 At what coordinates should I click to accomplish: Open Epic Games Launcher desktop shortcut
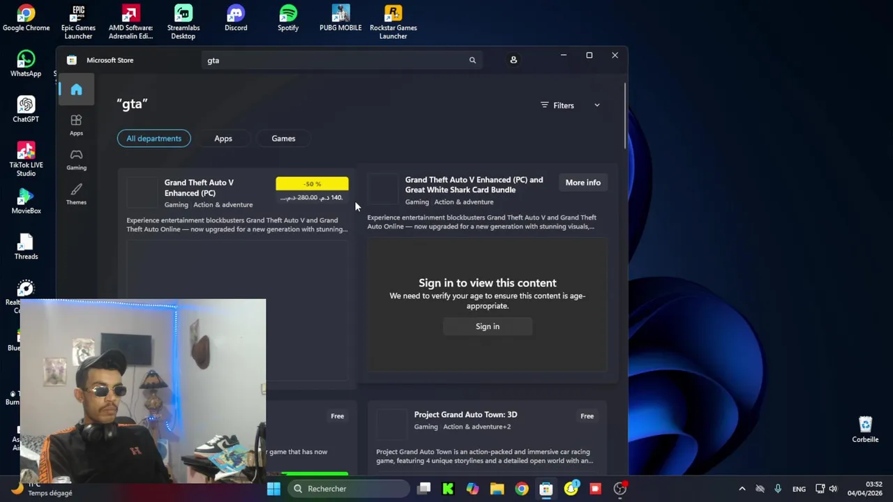click(78, 22)
